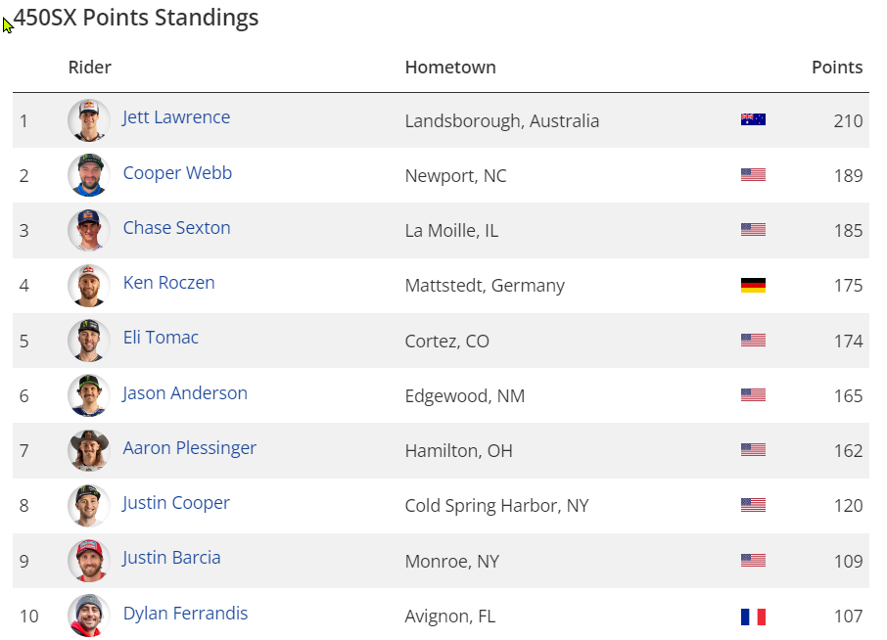Image resolution: width=887 pixels, height=640 pixels.
Task: Click Aaron Plessinger's cowboy hat avatar
Action: pyautogui.click(x=88, y=450)
